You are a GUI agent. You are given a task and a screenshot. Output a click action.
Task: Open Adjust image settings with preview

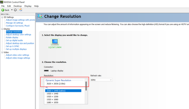20,20
